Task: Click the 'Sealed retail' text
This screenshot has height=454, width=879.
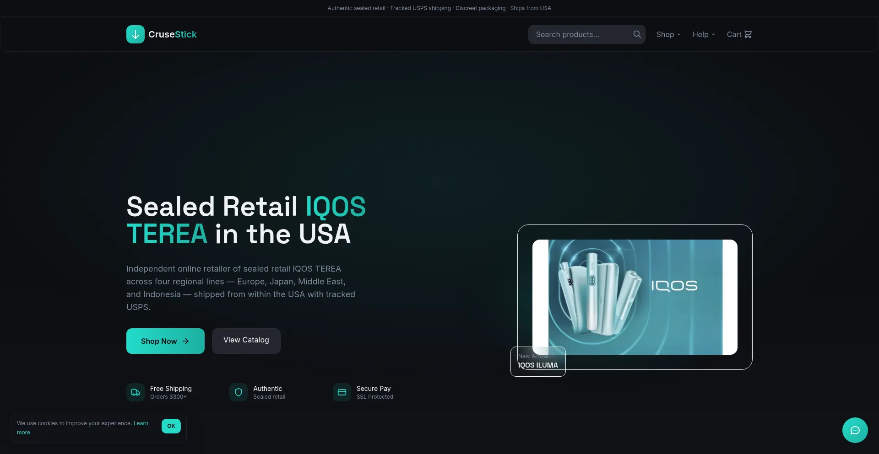Action: tap(269, 397)
